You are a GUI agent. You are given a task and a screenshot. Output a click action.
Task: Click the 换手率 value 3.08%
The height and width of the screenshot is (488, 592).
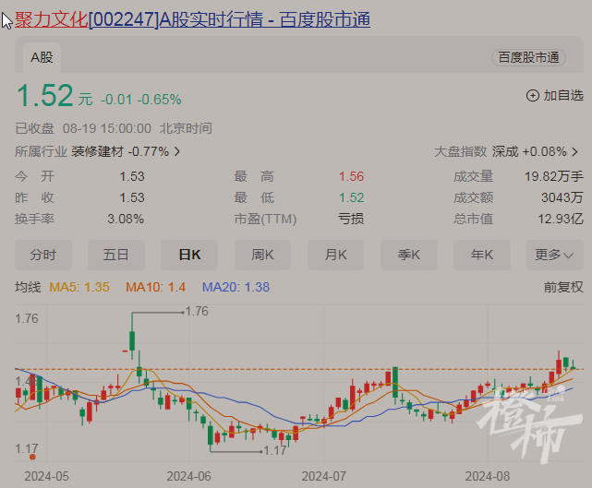click(x=126, y=219)
